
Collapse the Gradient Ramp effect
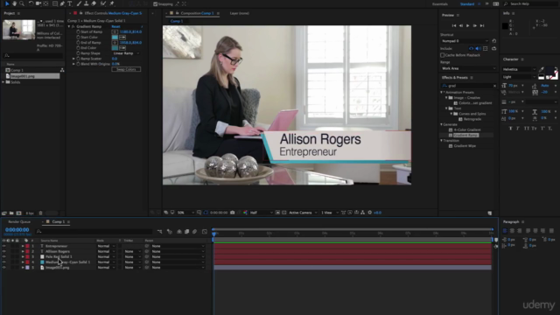pyautogui.click(x=69, y=26)
